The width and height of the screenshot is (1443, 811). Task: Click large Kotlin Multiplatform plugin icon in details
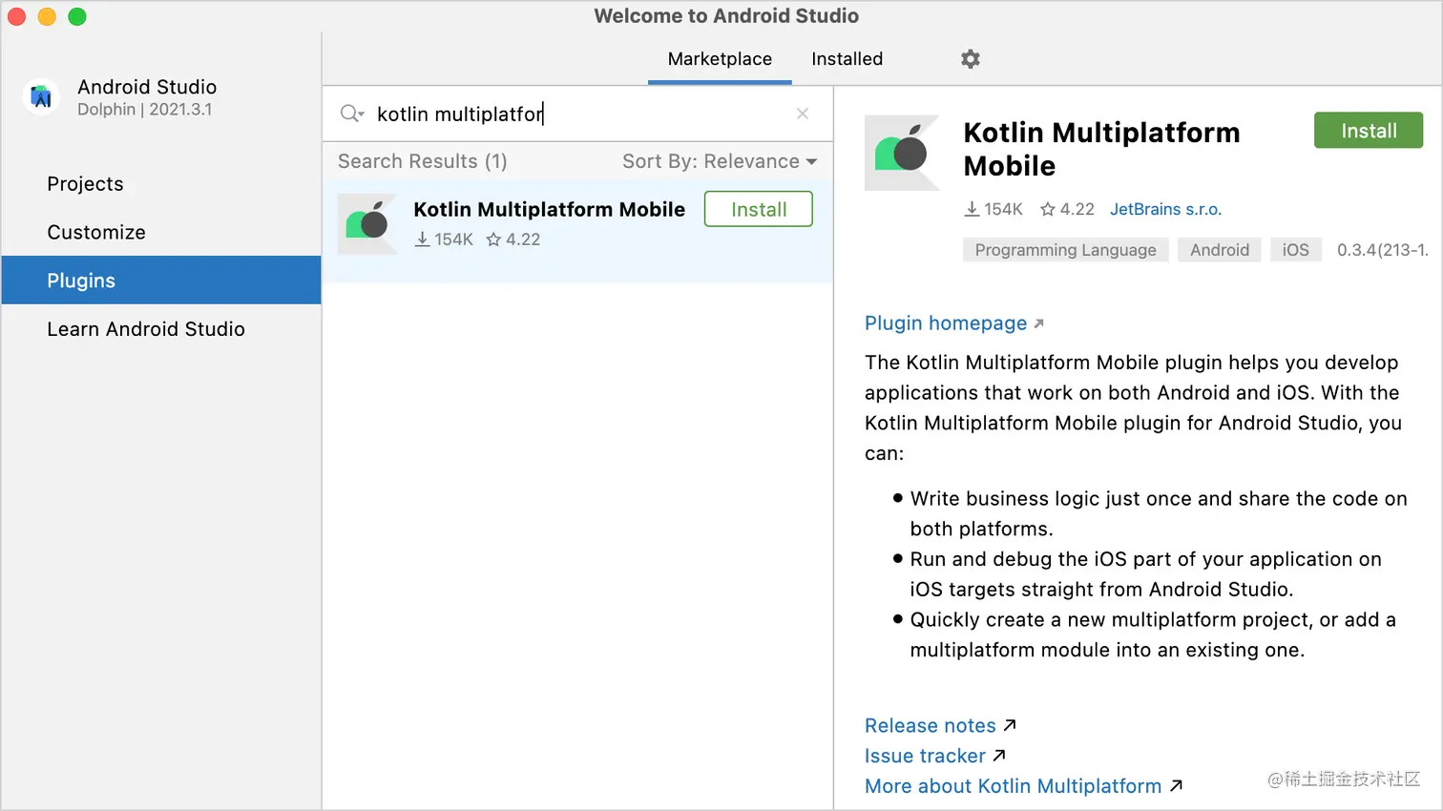coord(902,153)
